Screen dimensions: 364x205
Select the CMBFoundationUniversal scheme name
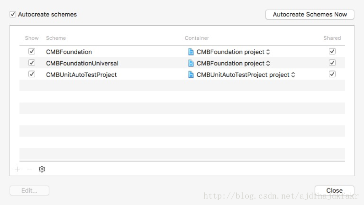[82, 63]
